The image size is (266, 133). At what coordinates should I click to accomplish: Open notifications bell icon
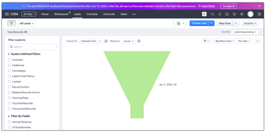(220, 14)
